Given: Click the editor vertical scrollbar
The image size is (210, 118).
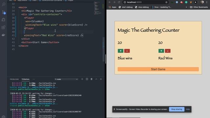Looking at the screenshot, I should tap(104, 49).
